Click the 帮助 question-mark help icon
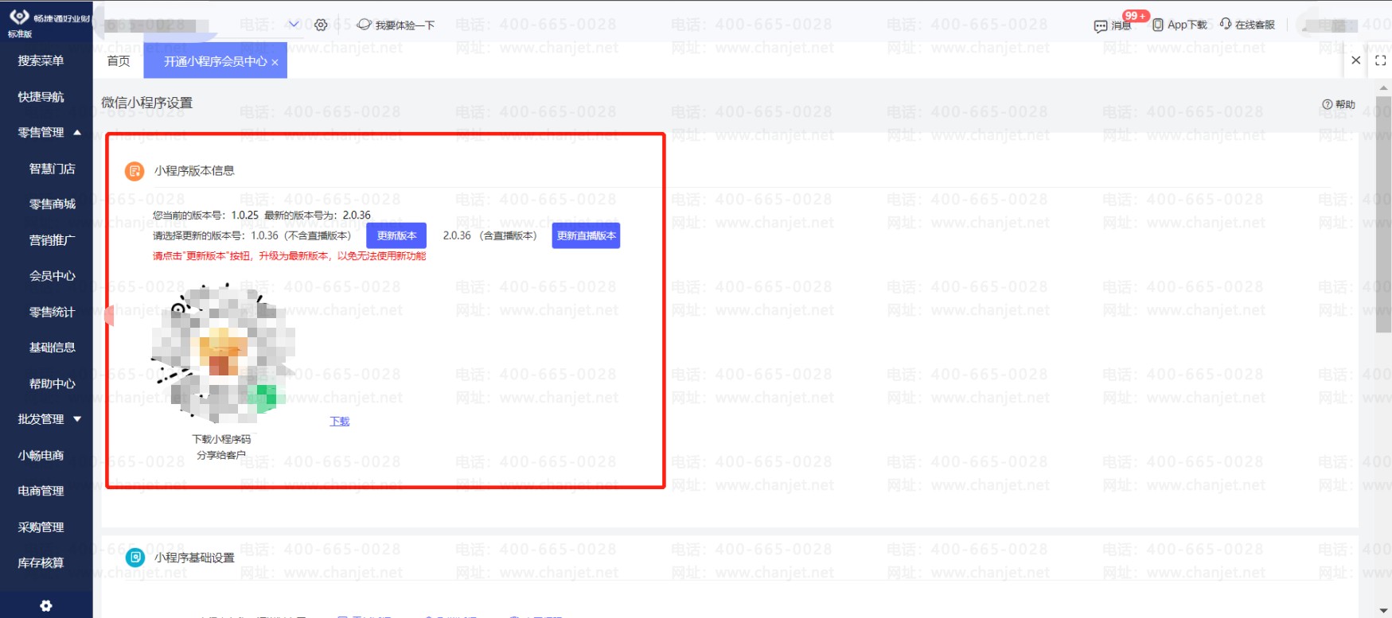 (x=1327, y=104)
